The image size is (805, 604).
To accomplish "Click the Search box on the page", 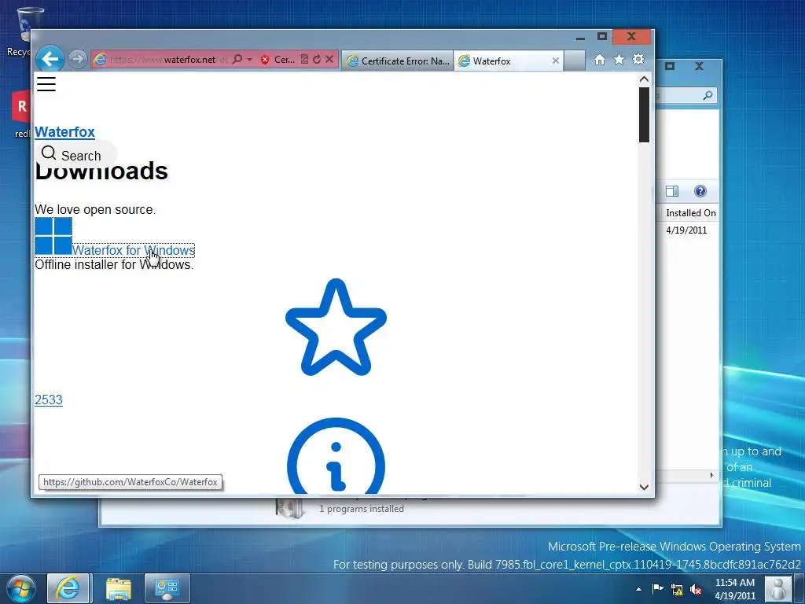I will [76, 155].
